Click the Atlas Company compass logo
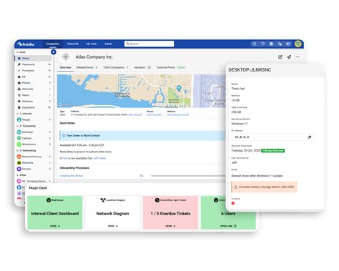The width and height of the screenshot is (339, 271). (x=66, y=56)
